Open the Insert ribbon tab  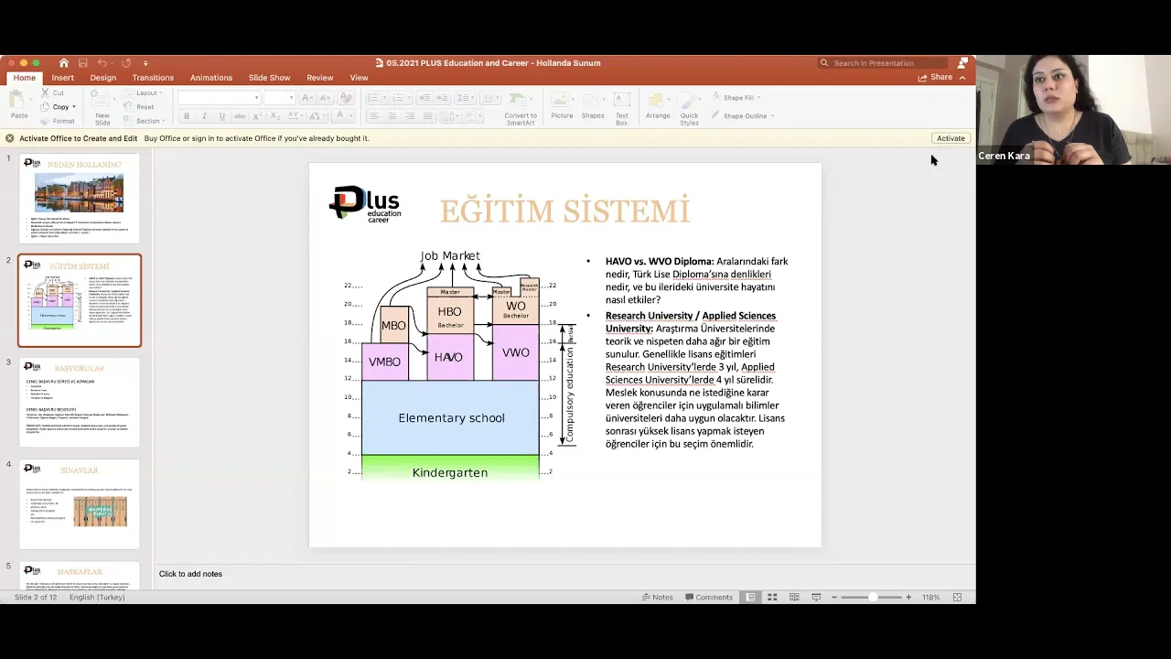point(63,78)
